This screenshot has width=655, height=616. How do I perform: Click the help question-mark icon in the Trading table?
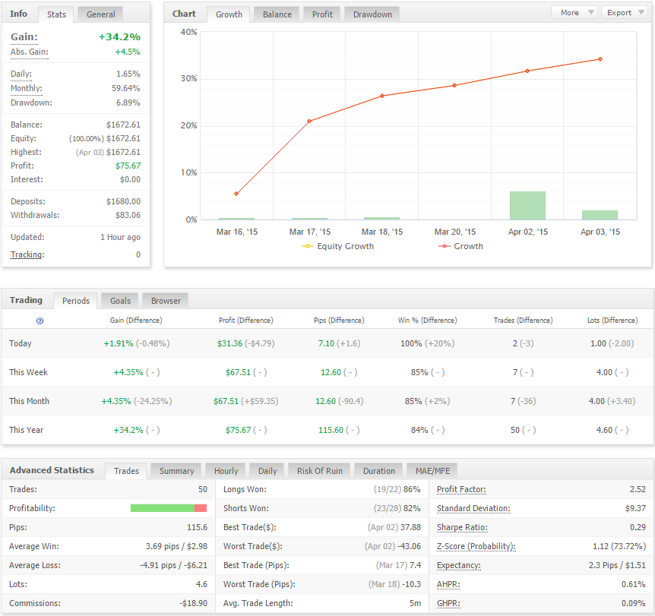(40, 321)
